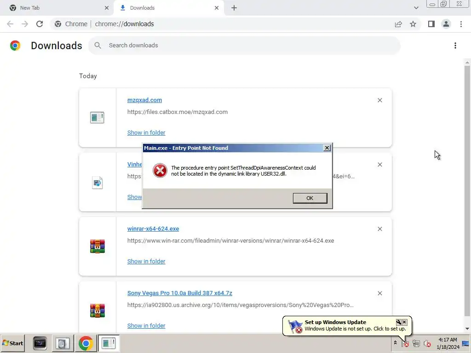Close the Main.exe error dialog with X
This screenshot has height=353, width=471.
click(x=327, y=148)
